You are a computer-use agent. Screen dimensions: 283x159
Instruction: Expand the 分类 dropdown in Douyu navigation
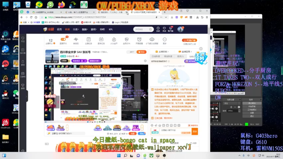coord(76,29)
